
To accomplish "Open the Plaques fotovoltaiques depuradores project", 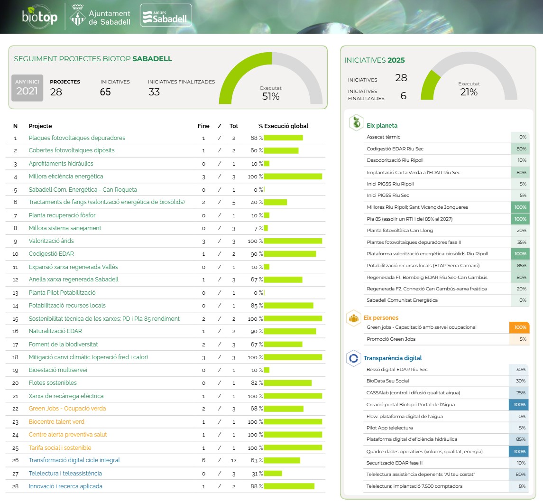I will point(77,138).
